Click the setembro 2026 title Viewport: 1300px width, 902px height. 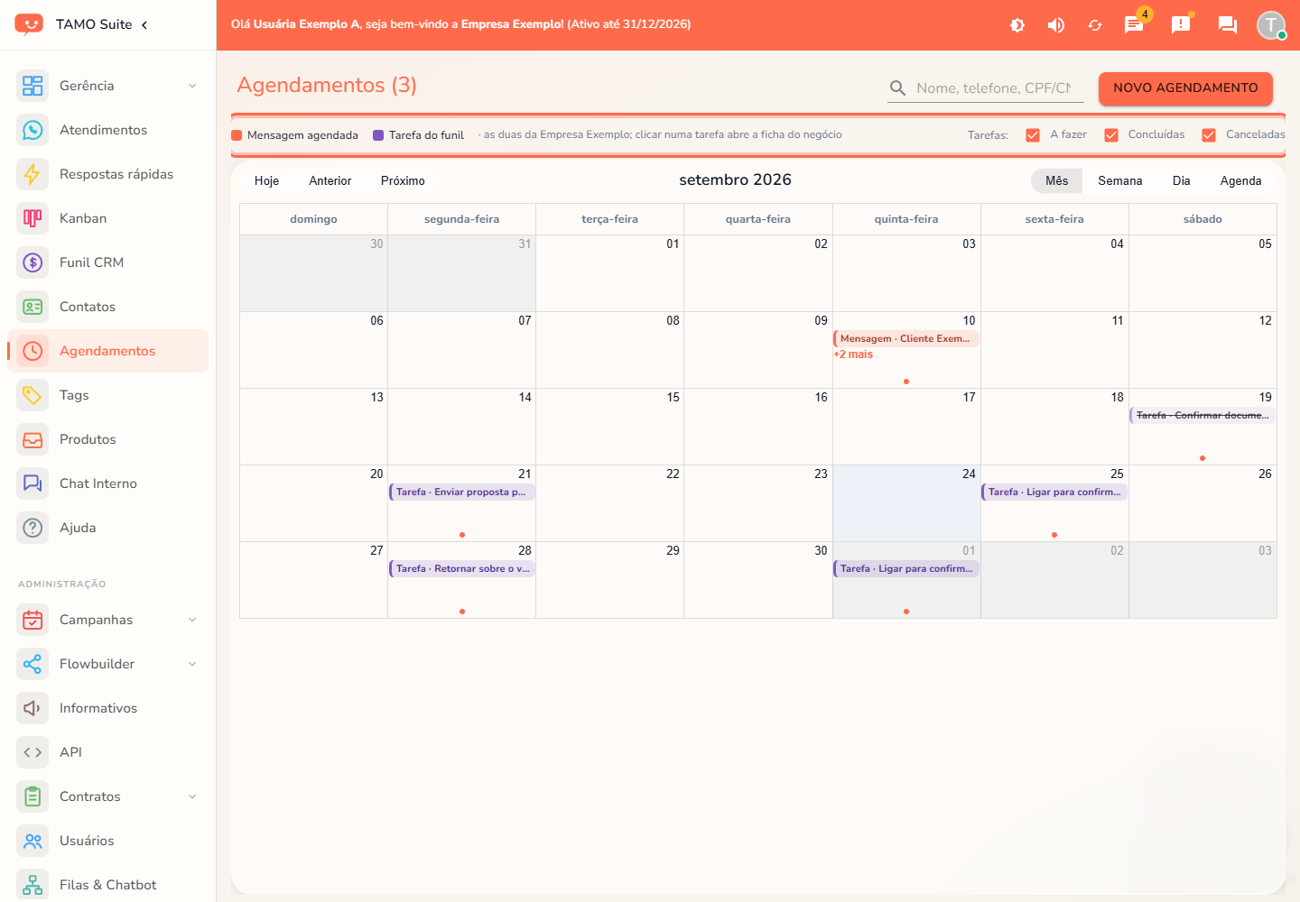[735, 180]
